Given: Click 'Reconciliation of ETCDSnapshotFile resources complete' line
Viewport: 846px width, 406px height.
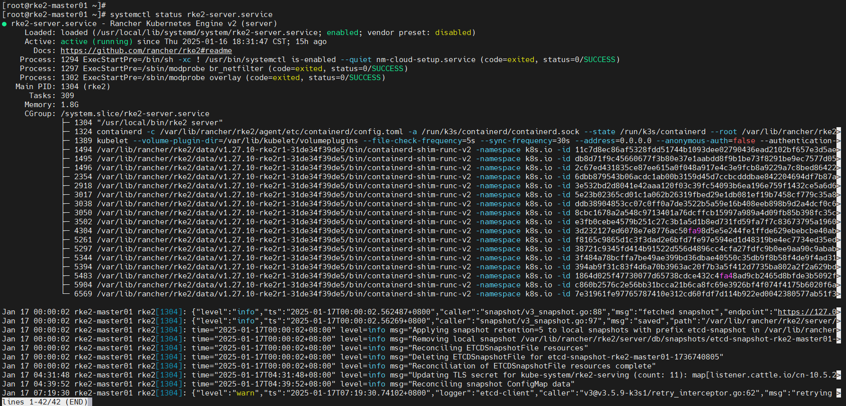Looking at the screenshot, I should 329,366.
